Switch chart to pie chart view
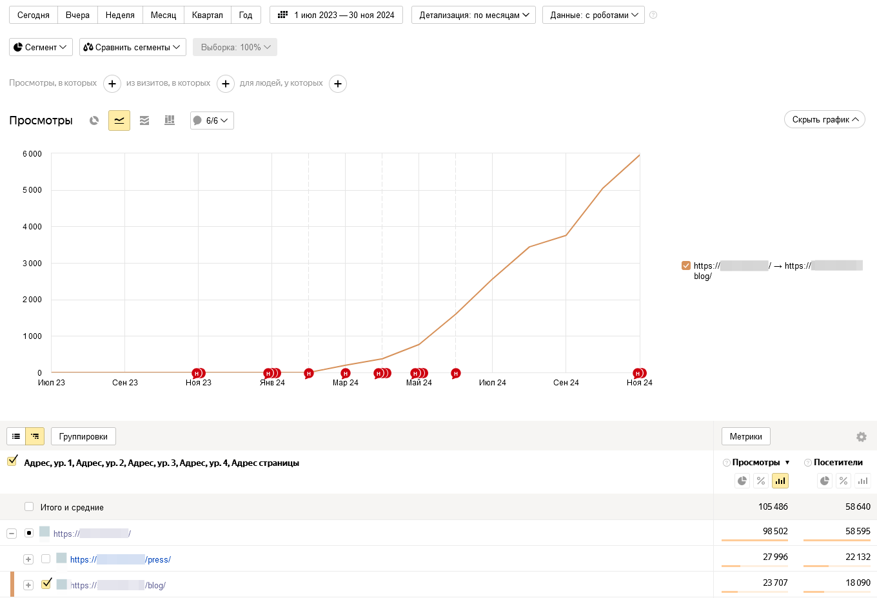877x598 pixels. pyautogui.click(x=94, y=121)
